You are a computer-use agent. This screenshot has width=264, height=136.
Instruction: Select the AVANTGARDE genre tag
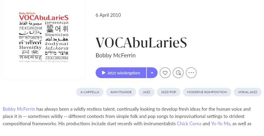[121, 92]
